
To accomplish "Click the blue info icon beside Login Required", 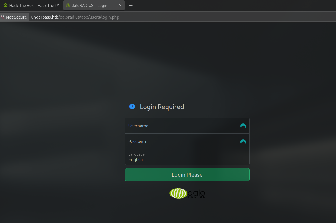I will coord(132,107).
